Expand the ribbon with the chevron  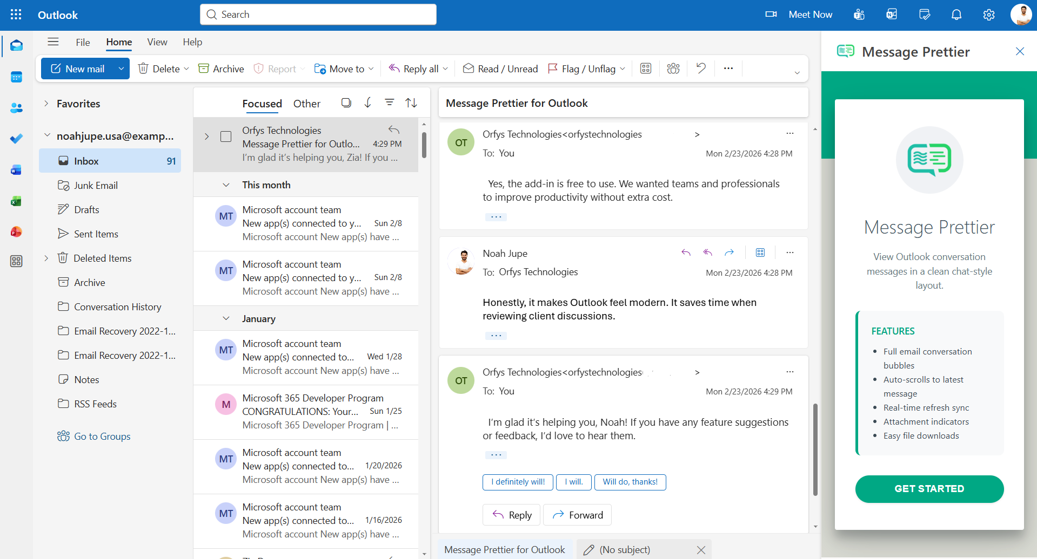pyautogui.click(x=797, y=72)
